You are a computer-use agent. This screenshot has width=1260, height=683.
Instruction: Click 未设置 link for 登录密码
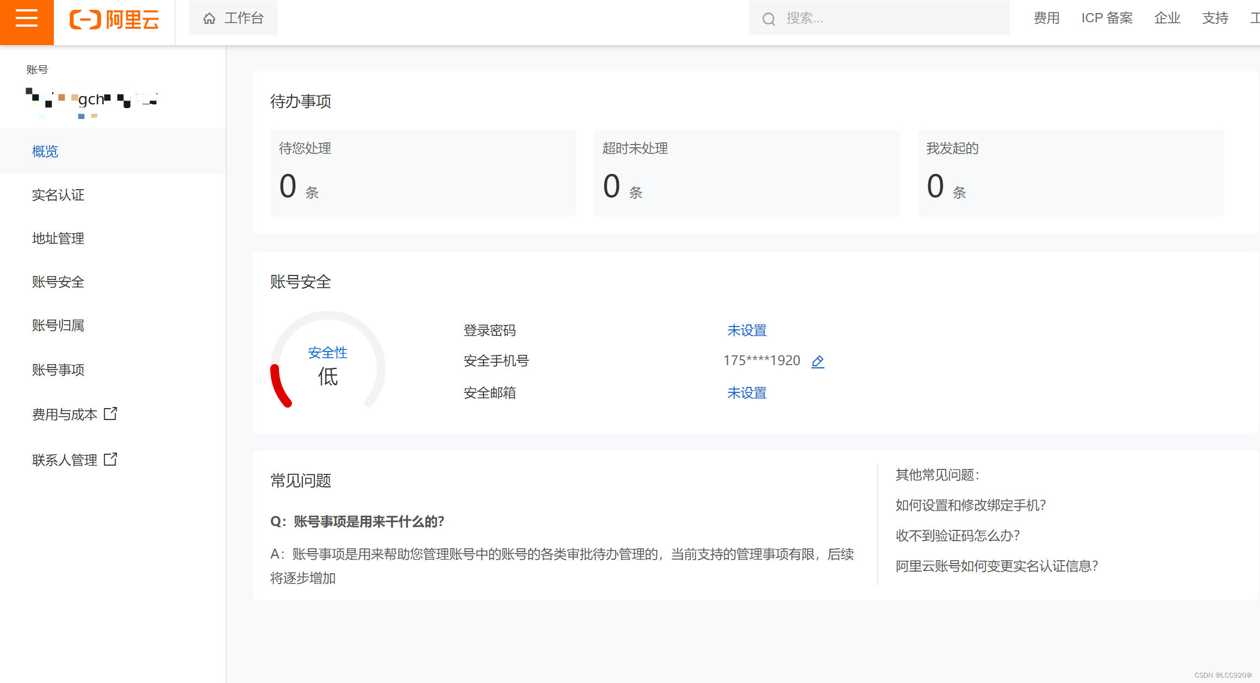tap(747, 330)
